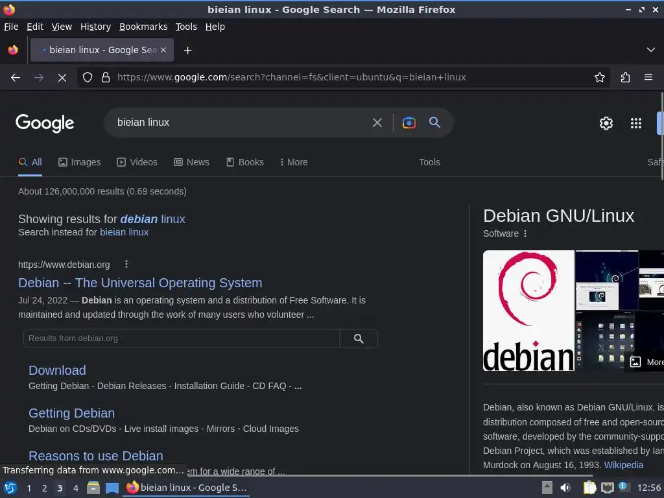
Task: Open the Getting Debian sitelink
Action: pos(71,413)
